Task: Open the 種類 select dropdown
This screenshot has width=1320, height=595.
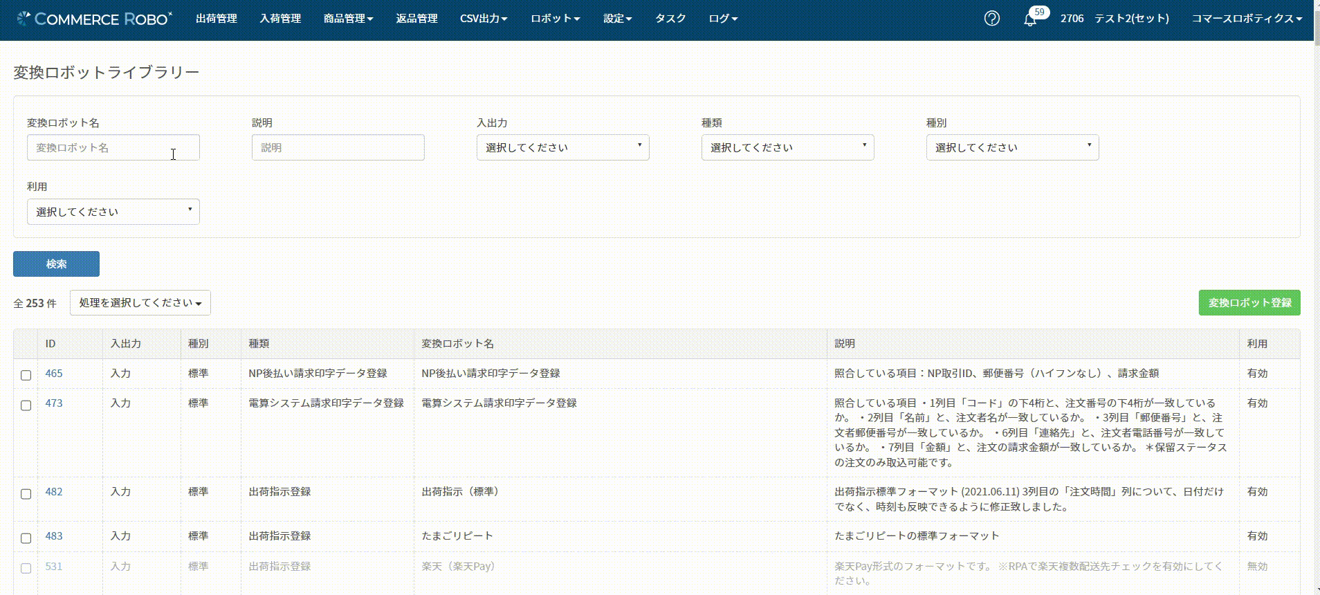Action: pyautogui.click(x=788, y=147)
